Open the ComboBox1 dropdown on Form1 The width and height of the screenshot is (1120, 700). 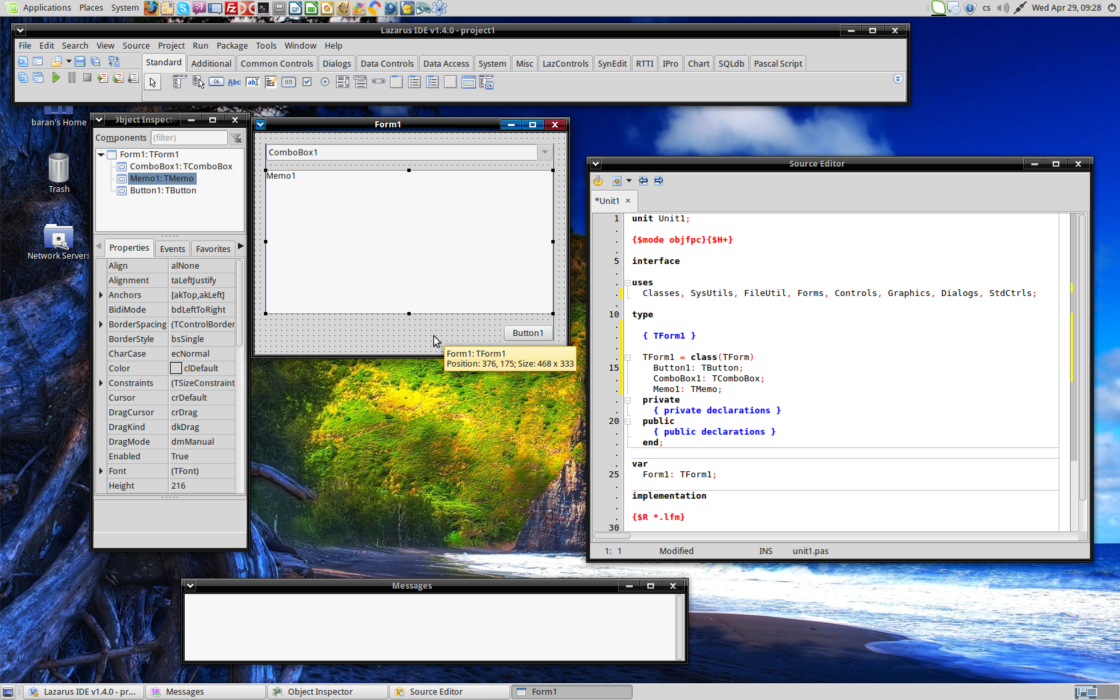click(545, 152)
